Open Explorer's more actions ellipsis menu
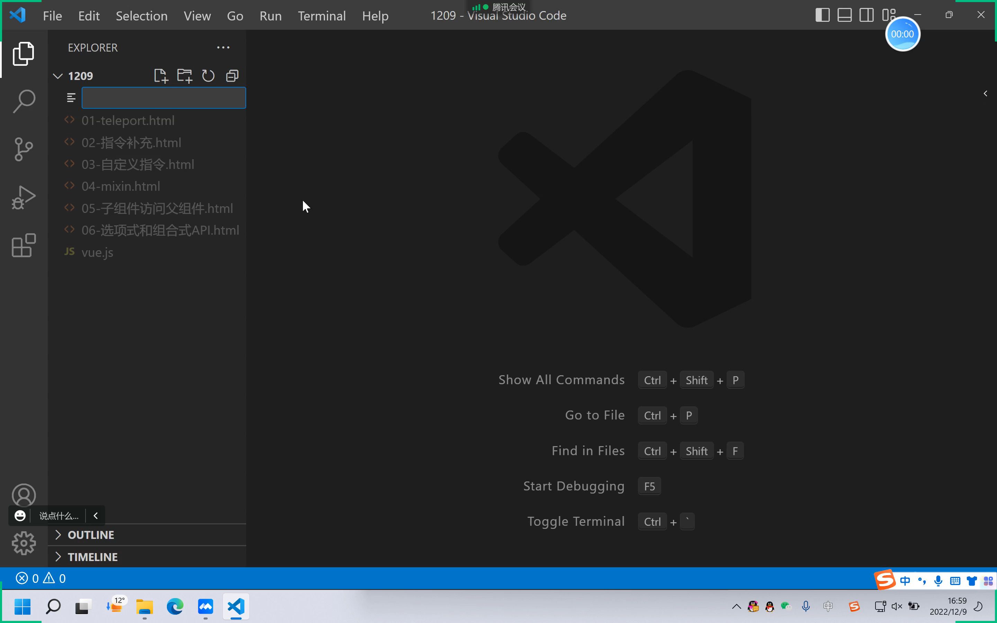This screenshot has height=623, width=997. [x=223, y=47]
